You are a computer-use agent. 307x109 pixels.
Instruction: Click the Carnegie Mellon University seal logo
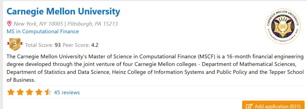(x=283, y=26)
